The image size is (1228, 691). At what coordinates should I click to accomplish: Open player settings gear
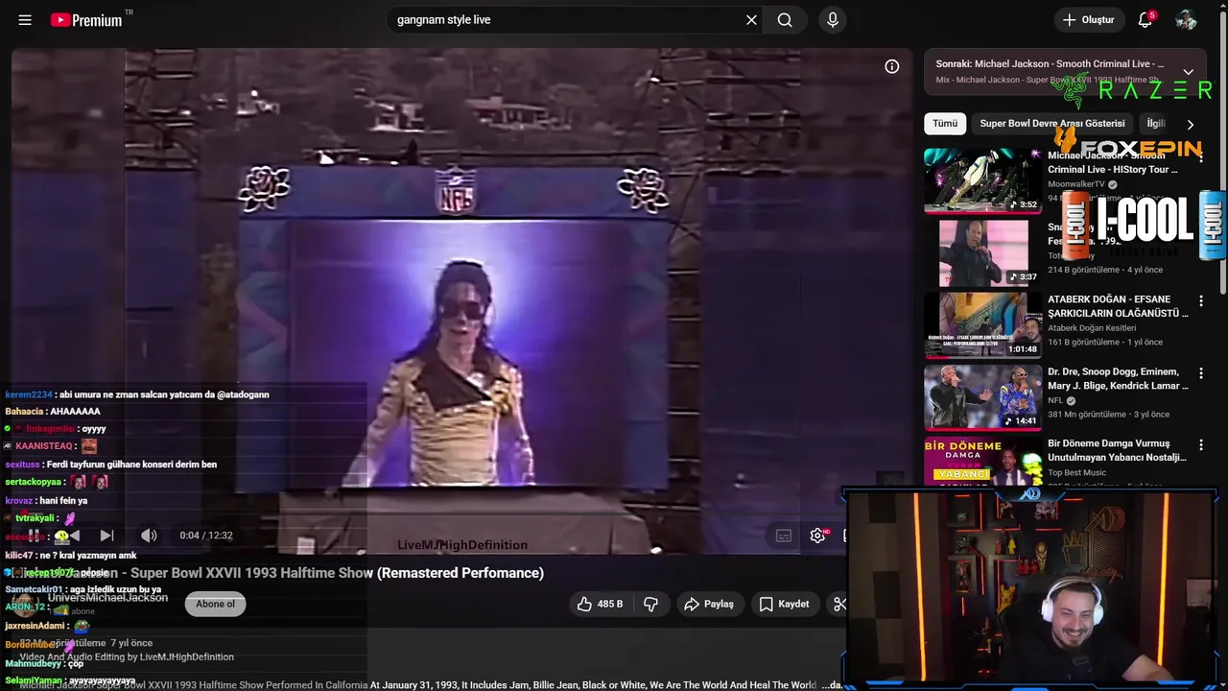tap(818, 536)
